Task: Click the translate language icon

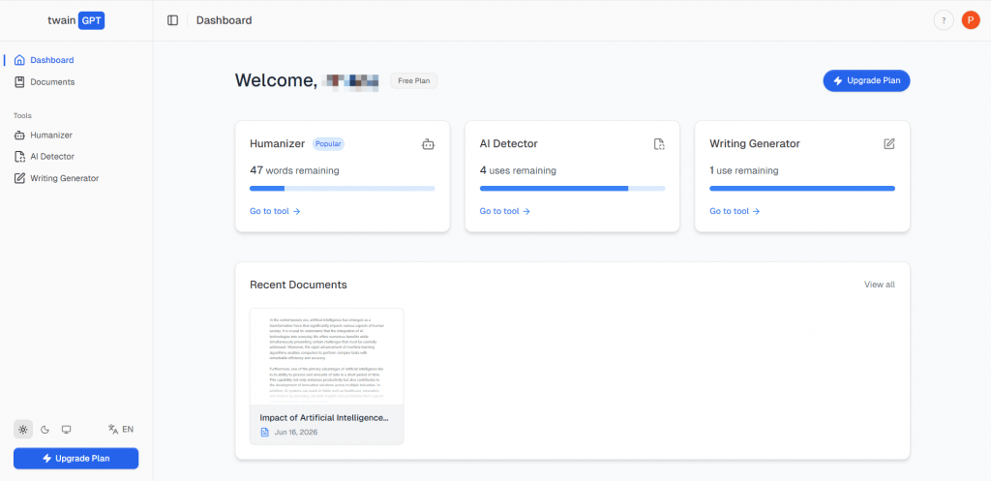Action: [113, 429]
